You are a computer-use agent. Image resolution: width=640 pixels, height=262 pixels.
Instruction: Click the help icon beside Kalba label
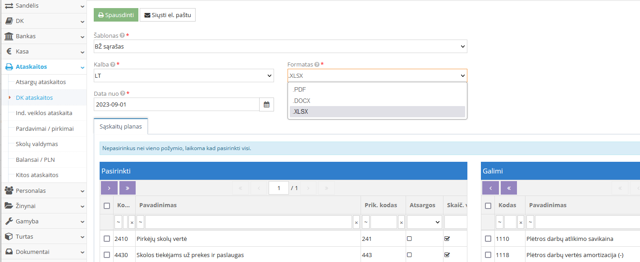113,65
